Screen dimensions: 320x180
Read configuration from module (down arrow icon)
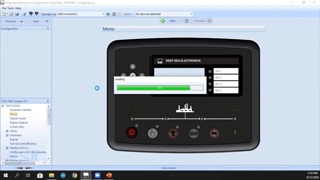click(x=36, y=14)
